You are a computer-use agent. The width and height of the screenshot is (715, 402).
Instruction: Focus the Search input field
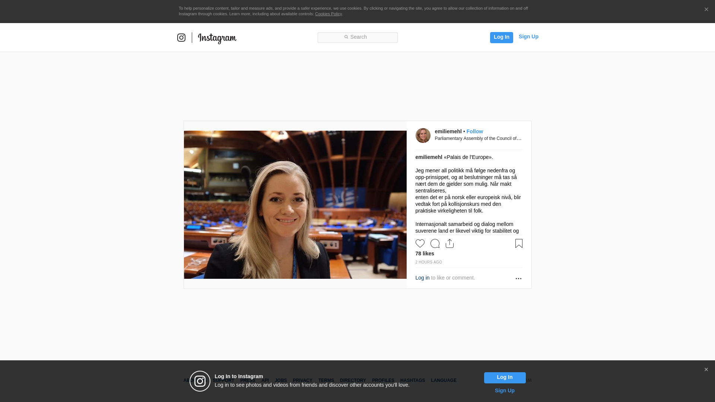click(x=357, y=38)
